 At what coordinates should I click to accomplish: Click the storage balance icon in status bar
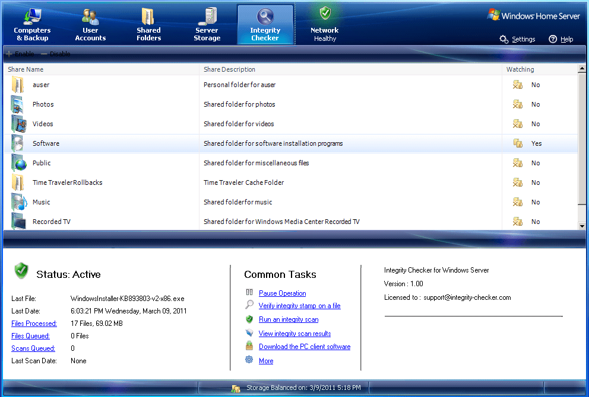tap(236, 388)
